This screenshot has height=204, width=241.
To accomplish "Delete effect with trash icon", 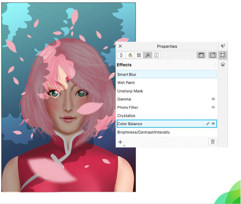I will pyautogui.click(x=213, y=142).
